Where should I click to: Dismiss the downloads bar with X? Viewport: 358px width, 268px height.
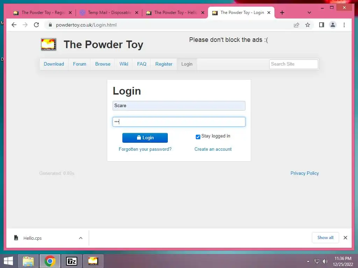pyautogui.click(x=345, y=238)
